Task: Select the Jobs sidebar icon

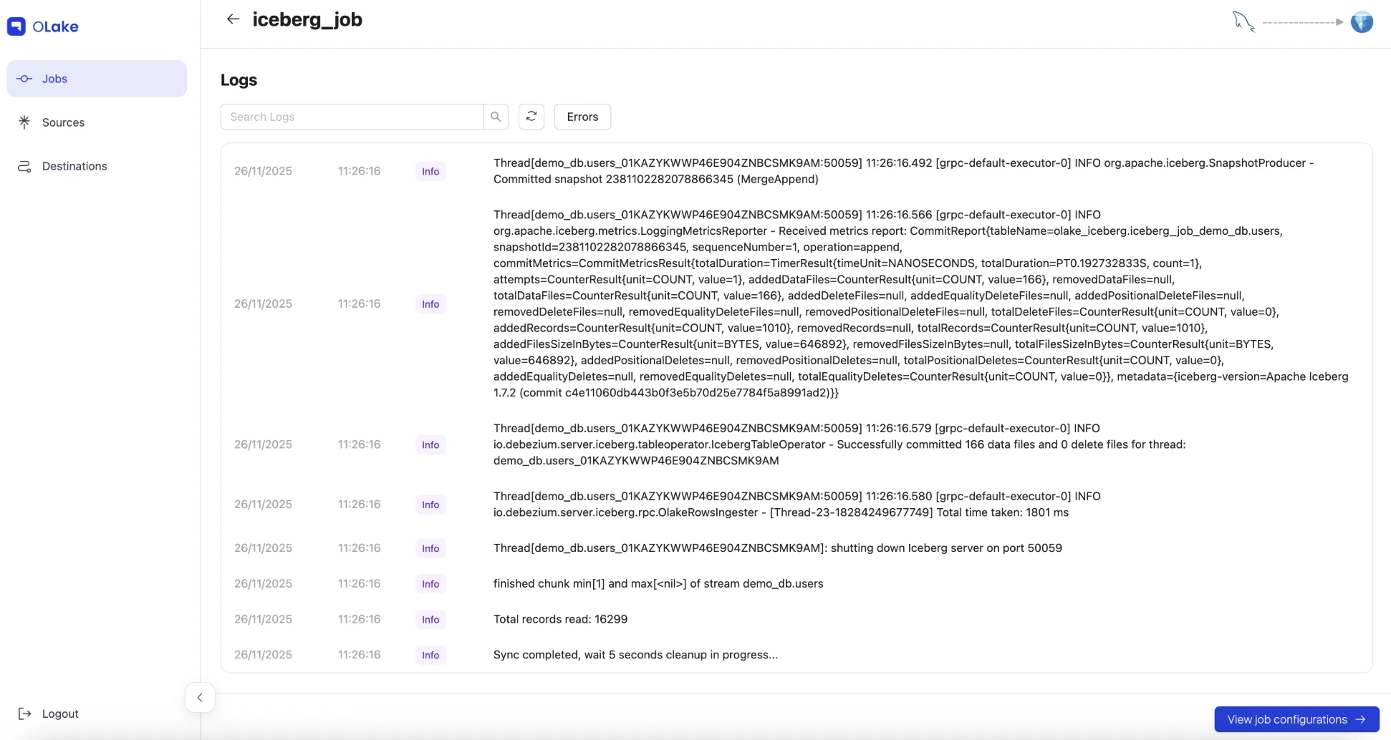Action: click(x=24, y=79)
